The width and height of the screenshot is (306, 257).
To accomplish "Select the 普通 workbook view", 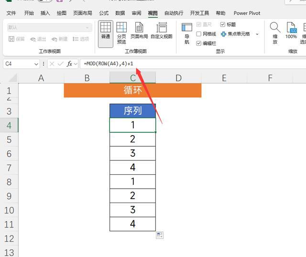I will click(x=106, y=34).
